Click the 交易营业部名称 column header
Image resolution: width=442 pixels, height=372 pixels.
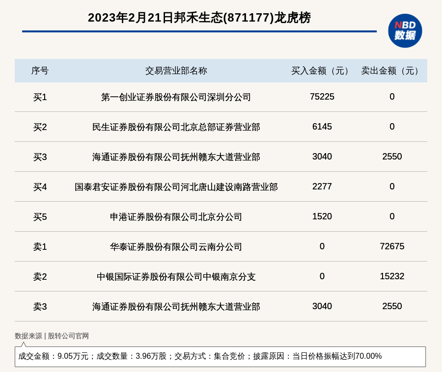[x=176, y=71]
